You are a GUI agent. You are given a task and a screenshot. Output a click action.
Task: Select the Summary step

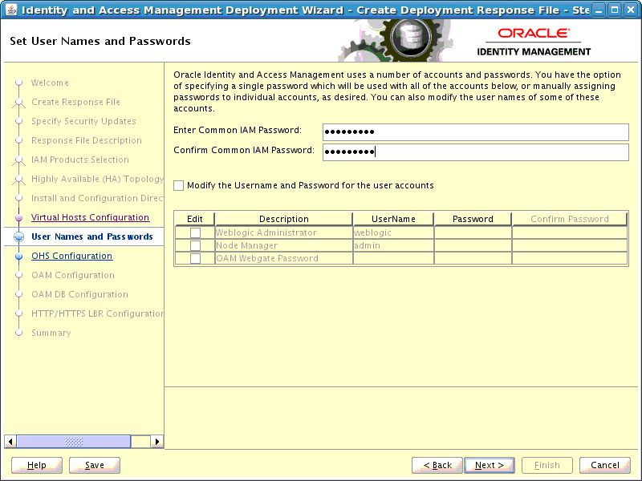tap(51, 333)
